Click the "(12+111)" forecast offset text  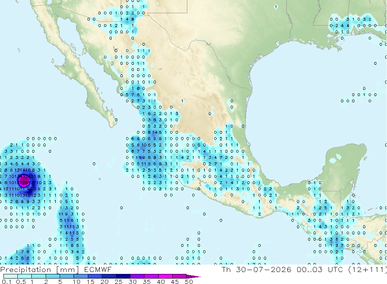point(368,270)
